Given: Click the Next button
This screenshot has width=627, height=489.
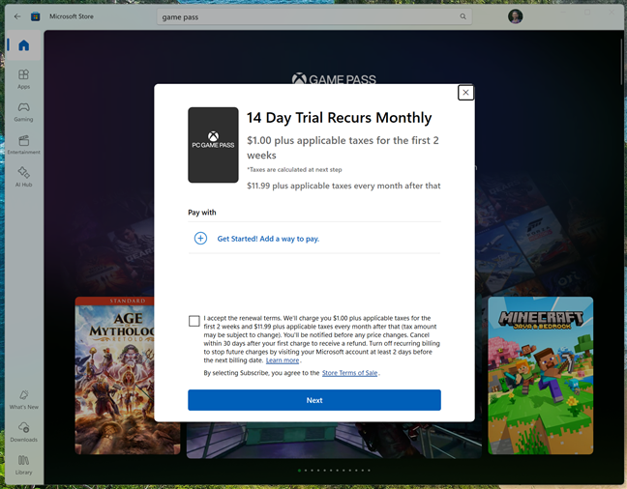Looking at the screenshot, I should [x=314, y=400].
